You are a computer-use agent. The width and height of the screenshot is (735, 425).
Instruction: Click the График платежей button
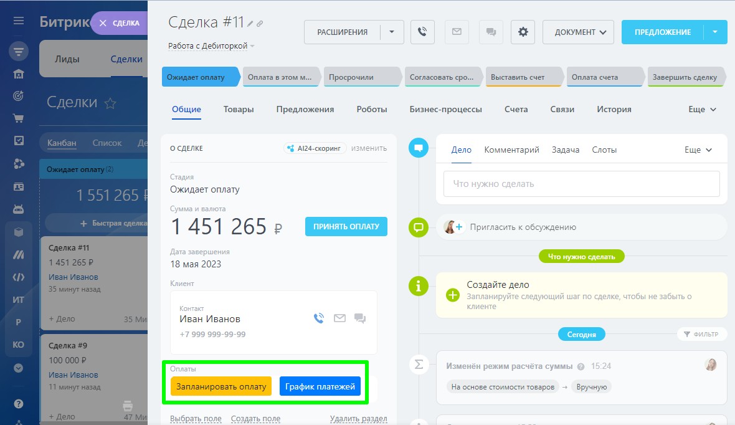point(320,386)
